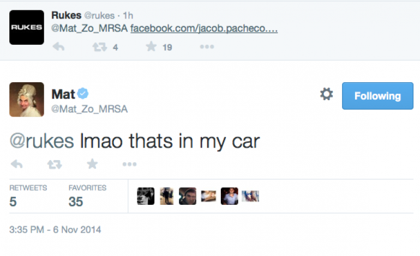Screen dimensions: 420x256
Task: Click the @Mat_Zo_MRSA mention in the Rukes tweet
Action: point(89,29)
